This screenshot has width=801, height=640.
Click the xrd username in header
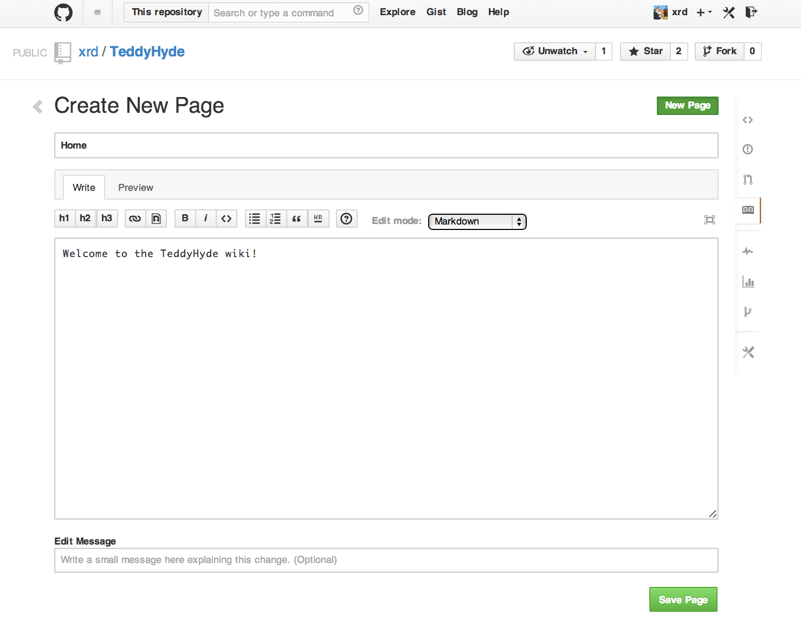pos(680,12)
